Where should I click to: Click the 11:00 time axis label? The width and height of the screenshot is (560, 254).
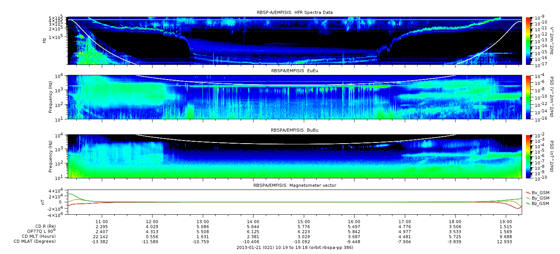click(x=101, y=222)
